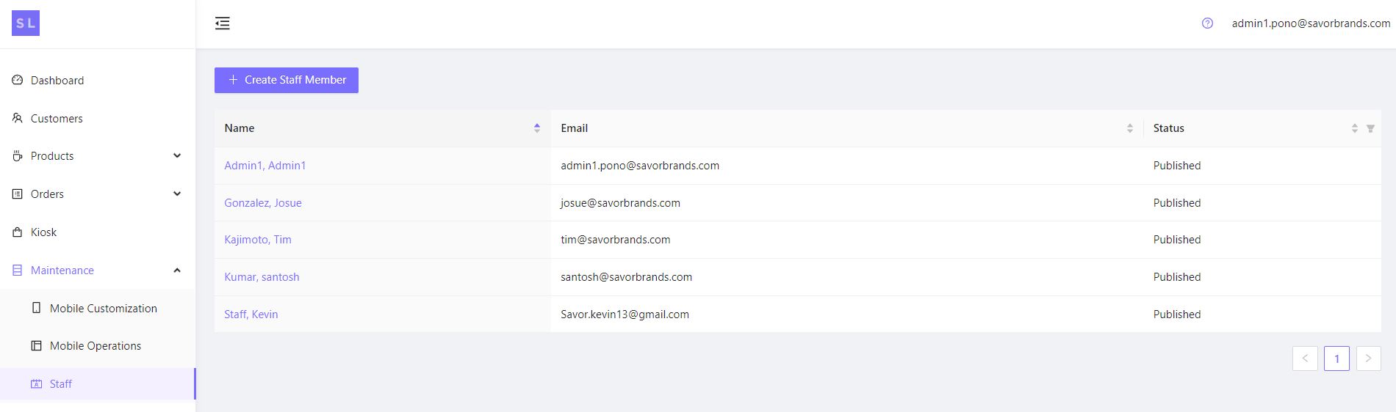This screenshot has width=1396, height=412.
Task: Sort the staff table by Name
Action: pos(536,128)
